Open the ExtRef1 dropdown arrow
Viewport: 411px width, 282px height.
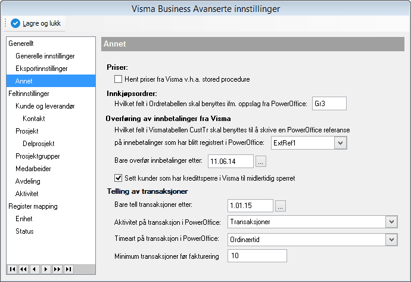pos(340,143)
